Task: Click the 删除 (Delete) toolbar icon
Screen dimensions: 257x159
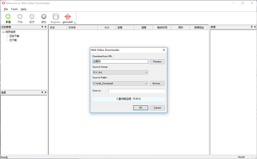Action: pyautogui.click(x=43, y=17)
